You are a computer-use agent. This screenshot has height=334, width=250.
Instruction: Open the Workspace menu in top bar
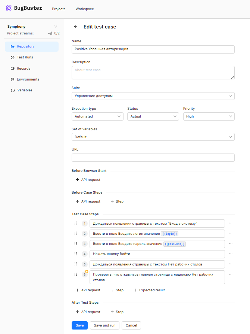[85, 9]
